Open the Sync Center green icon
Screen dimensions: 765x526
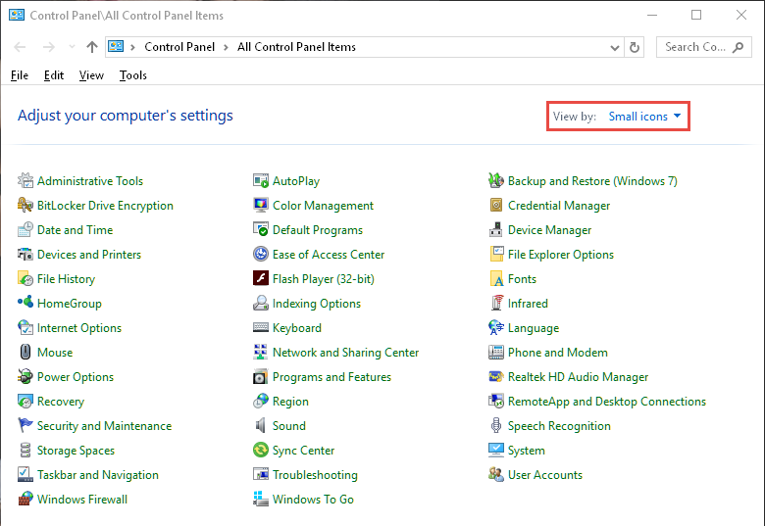[x=261, y=450]
